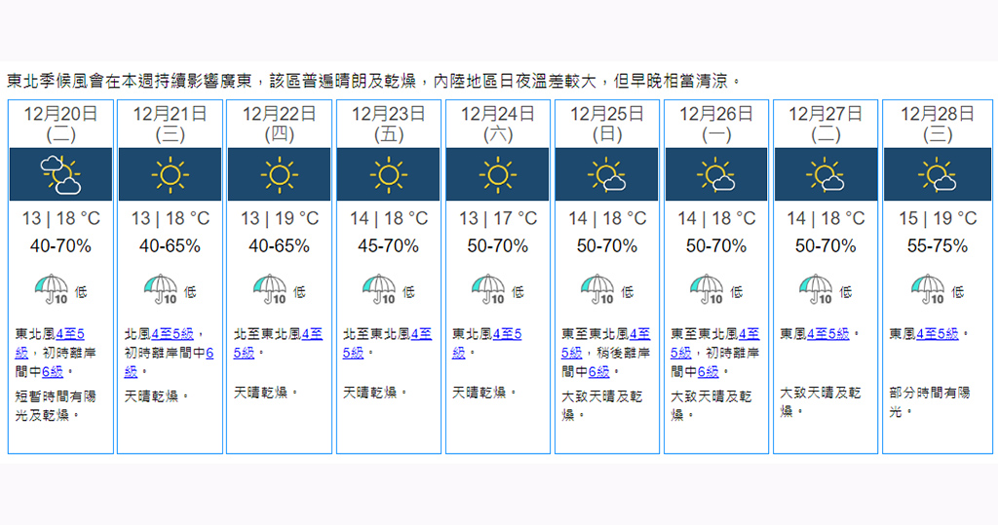The width and height of the screenshot is (998, 525).
Task: Click the weather icon for 12月27日 (二)
Action: pyautogui.click(x=825, y=175)
